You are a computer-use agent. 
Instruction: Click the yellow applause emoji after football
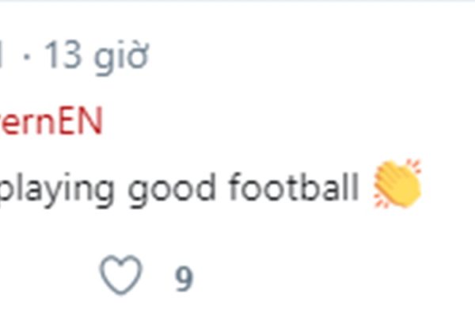click(x=397, y=184)
